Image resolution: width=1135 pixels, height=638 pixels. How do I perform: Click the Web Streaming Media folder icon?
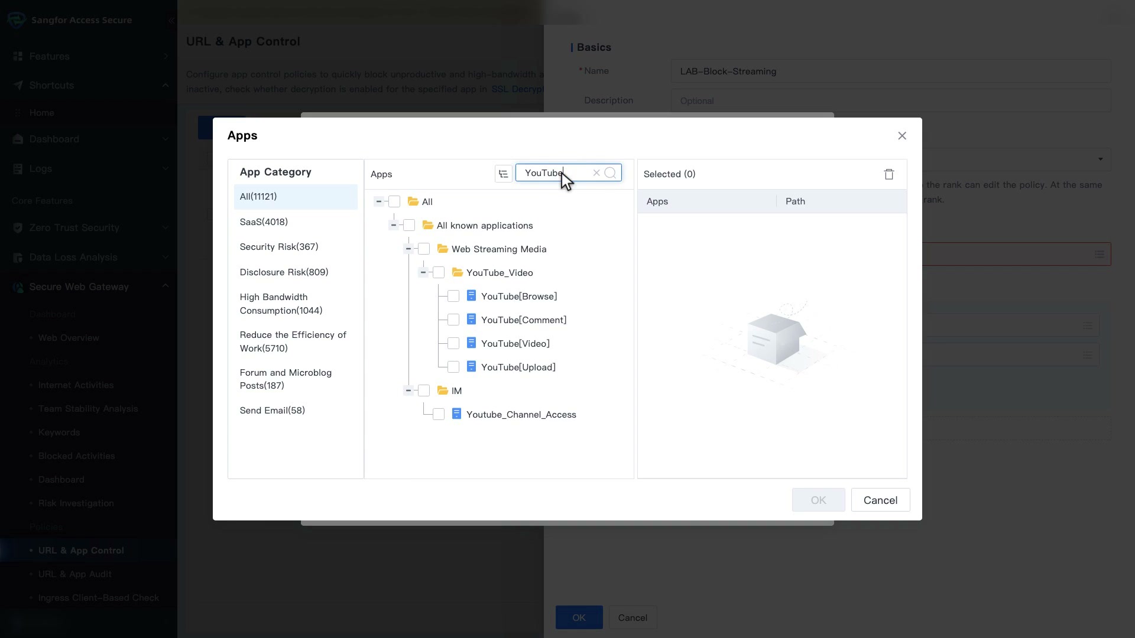point(443,249)
